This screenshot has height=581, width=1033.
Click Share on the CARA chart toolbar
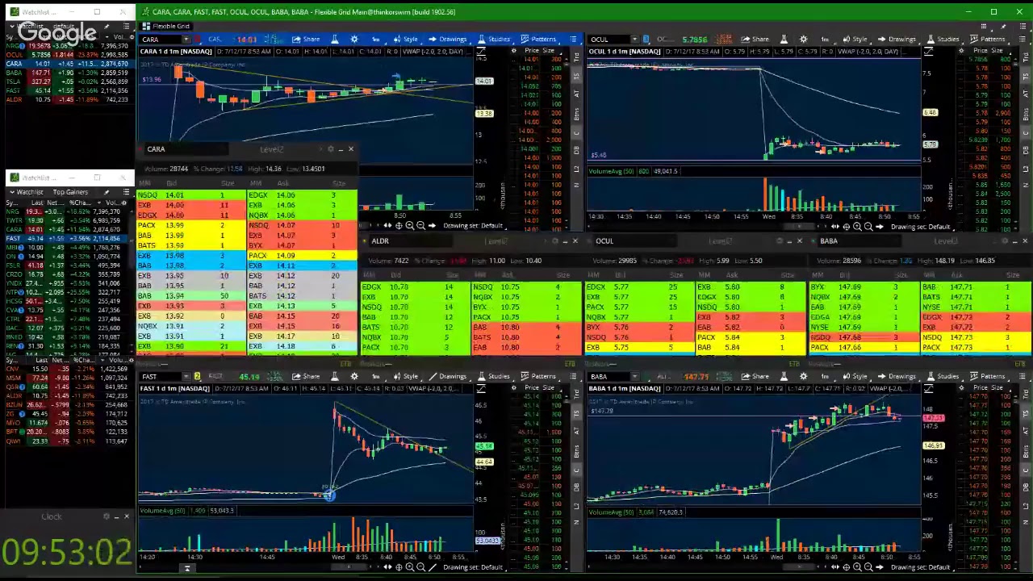306,39
